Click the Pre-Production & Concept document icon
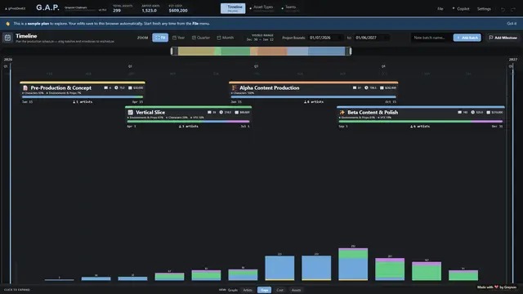The image size is (523, 294). pos(25,88)
